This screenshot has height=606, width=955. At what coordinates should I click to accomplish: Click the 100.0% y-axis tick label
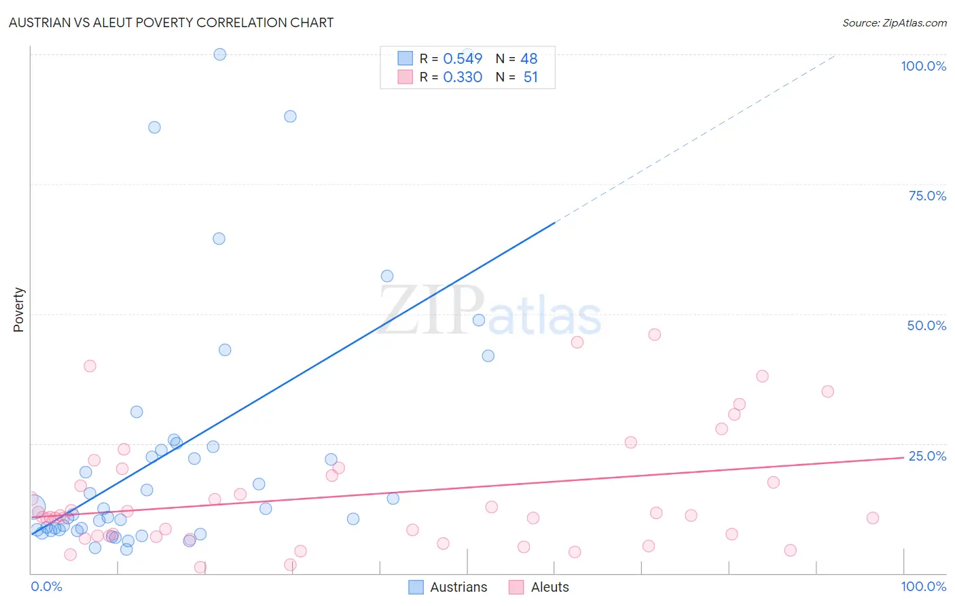[x=923, y=66]
